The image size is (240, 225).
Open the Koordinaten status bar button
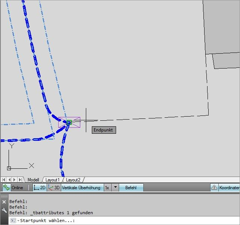[x=229, y=188]
